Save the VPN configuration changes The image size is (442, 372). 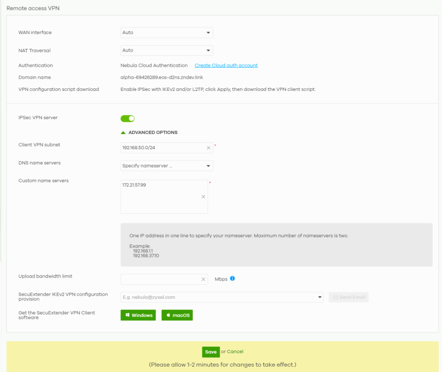(x=210, y=352)
